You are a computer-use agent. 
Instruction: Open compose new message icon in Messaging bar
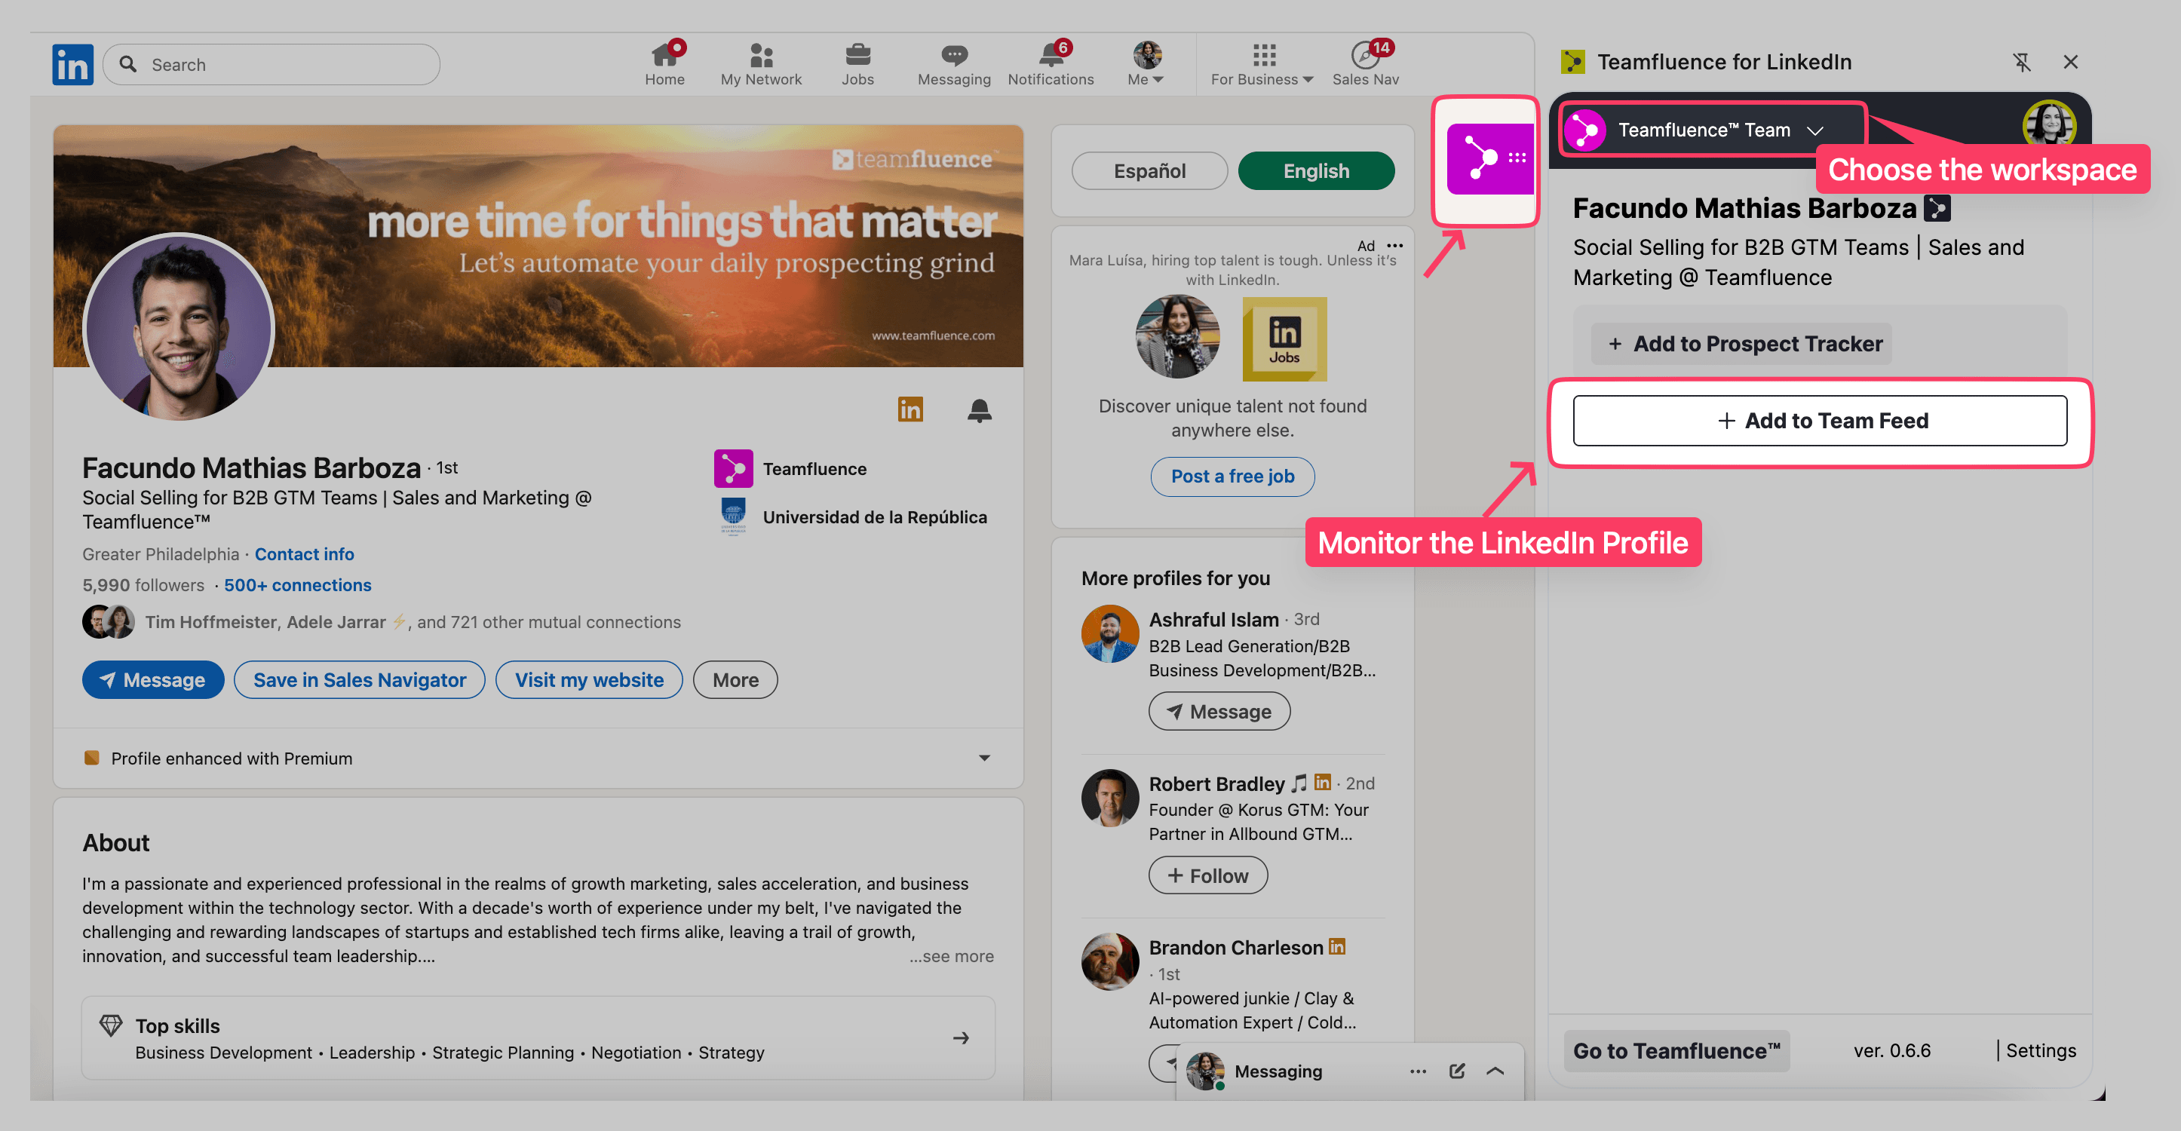tap(1456, 1071)
